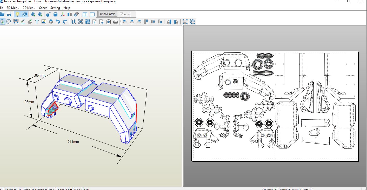Open the 3D Menu
The image size is (367, 190).
pyautogui.click(x=13, y=8)
